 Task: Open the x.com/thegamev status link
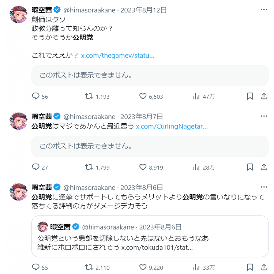[117, 56]
